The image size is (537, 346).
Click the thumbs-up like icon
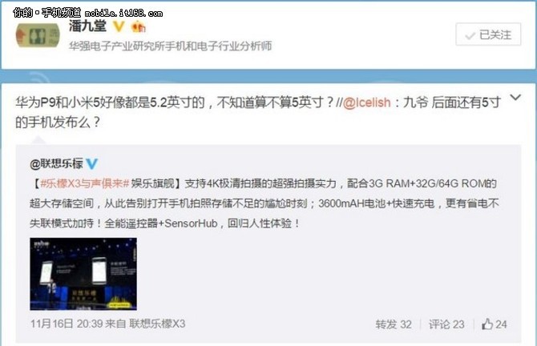pos(487,324)
